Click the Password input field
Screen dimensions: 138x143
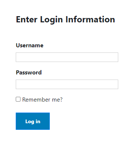point(67,84)
